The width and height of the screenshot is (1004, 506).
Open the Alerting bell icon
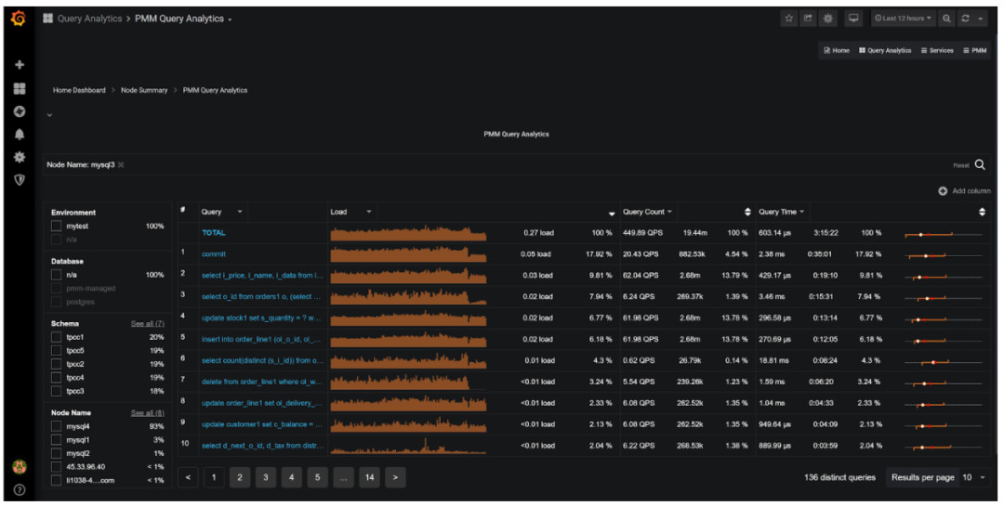[x=20, y=135]
